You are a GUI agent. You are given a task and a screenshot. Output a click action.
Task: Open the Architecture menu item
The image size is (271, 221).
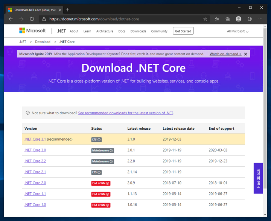[x=105, y=31]
